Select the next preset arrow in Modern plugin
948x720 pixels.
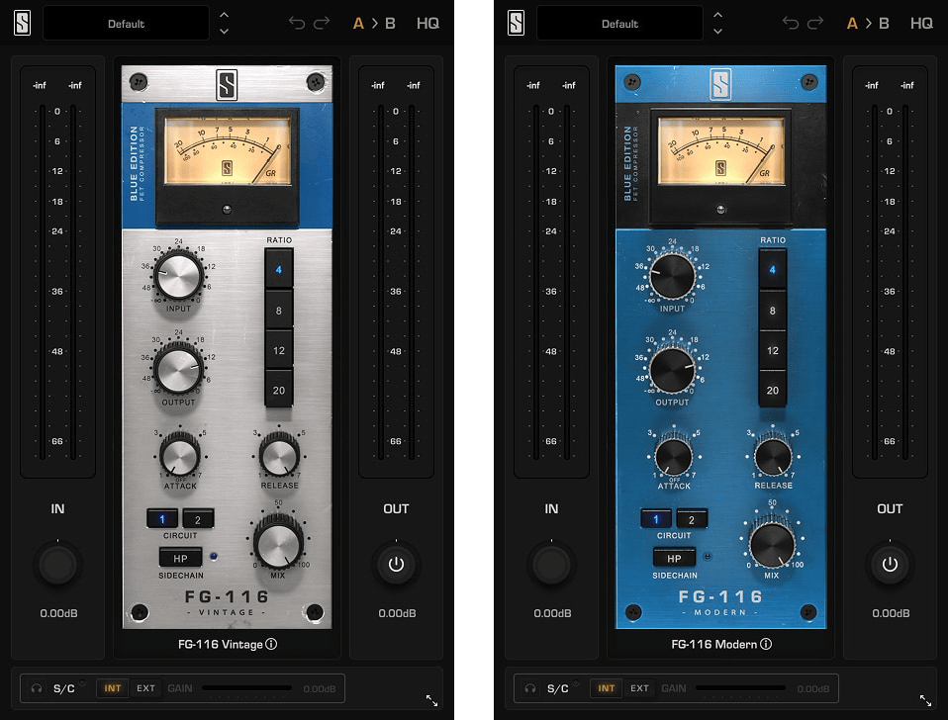717,32
